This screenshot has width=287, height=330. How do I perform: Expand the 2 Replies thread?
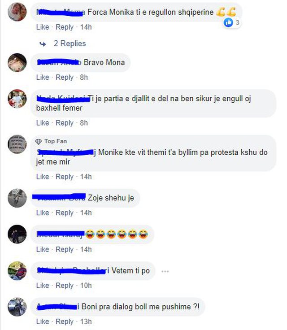pyautogui.click(x=70, y=43)
